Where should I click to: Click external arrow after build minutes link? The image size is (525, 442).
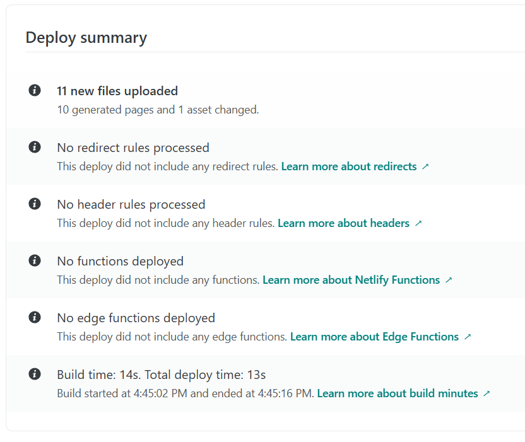pyautogui.click(x=487, y=393)
